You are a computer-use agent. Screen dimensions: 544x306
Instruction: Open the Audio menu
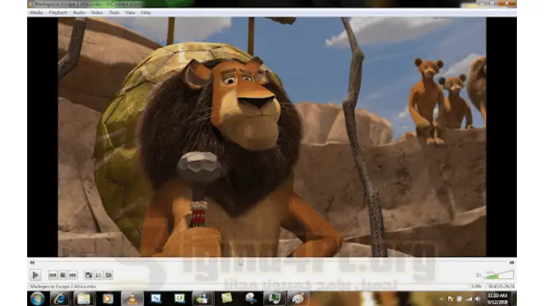[79, 12]
